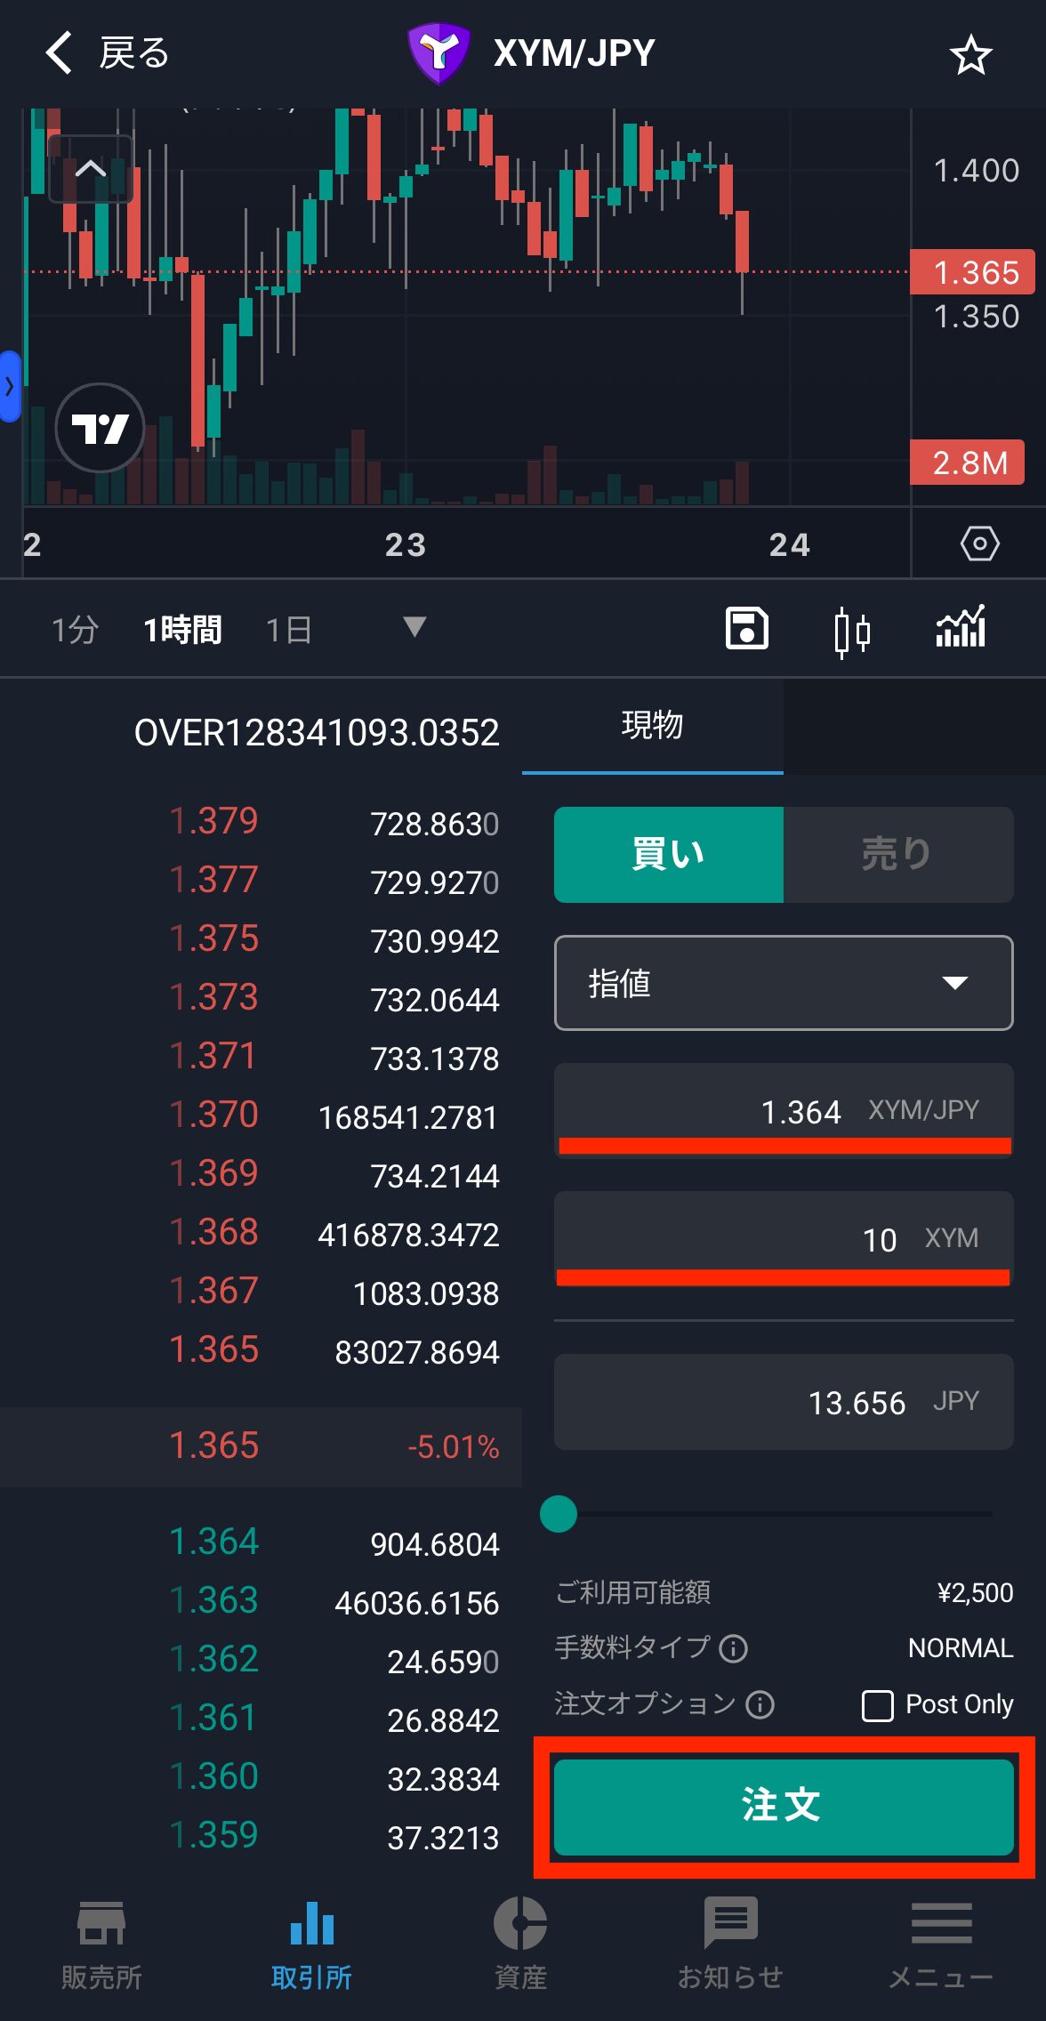Tap the 1.371 ask price row

click(261, 1057)
